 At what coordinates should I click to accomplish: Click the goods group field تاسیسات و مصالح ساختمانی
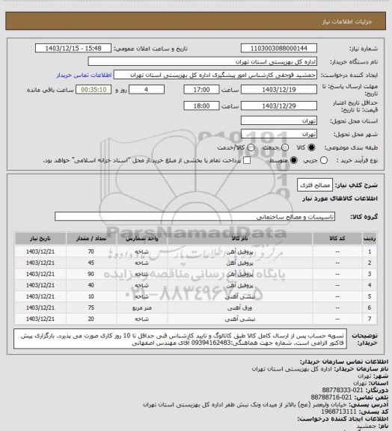point(195,216)
